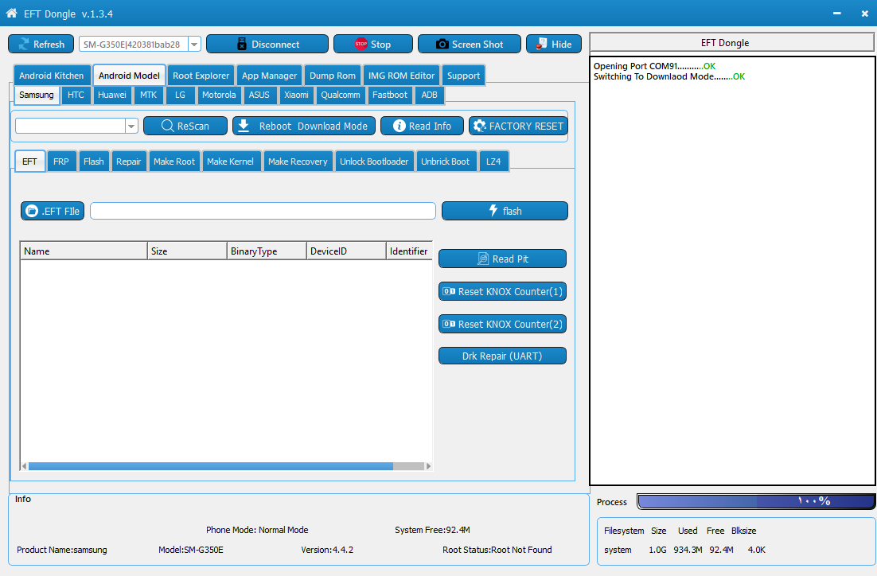The width and height of the screenshot is (877, 576).
Task: Select the Android Model tab
Action: point(129,76)
